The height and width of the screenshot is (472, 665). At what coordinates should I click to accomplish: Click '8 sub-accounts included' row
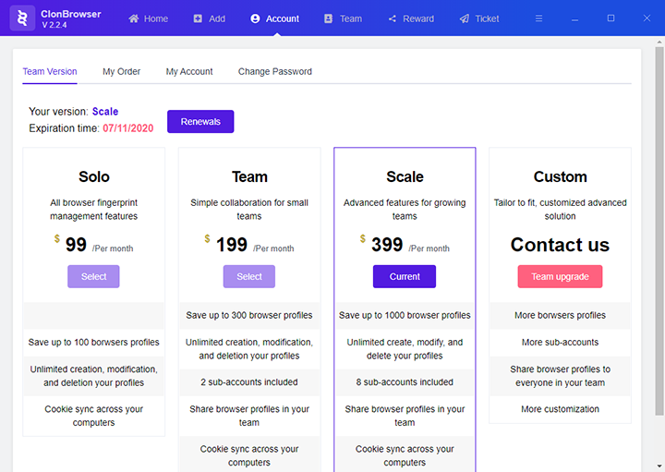pos(405,382)
